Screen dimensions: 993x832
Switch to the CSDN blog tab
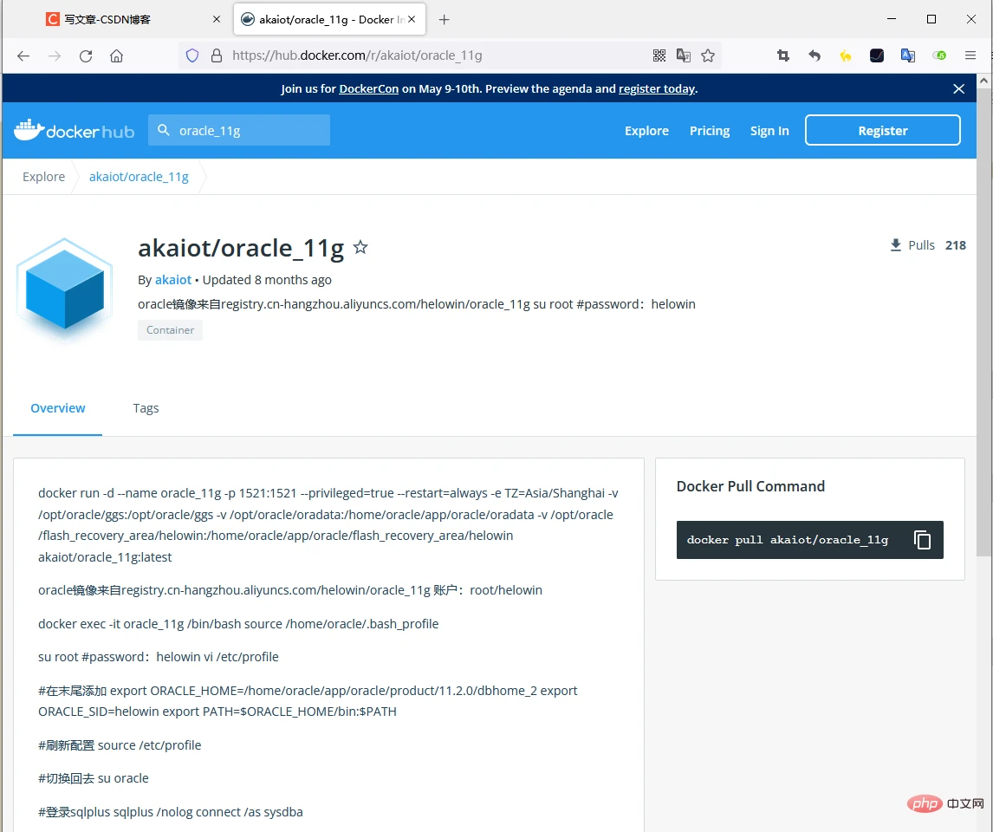pos(132,20)
